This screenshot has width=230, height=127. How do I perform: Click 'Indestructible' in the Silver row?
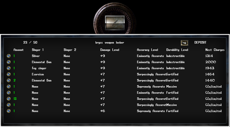pos(175,56)
